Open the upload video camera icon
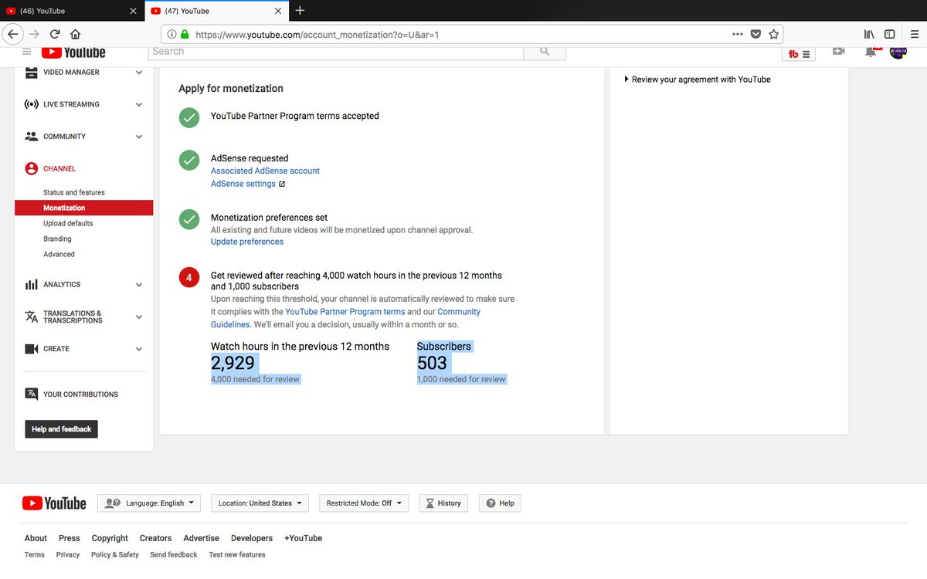927x579 pixels. (x=840, y=51)
